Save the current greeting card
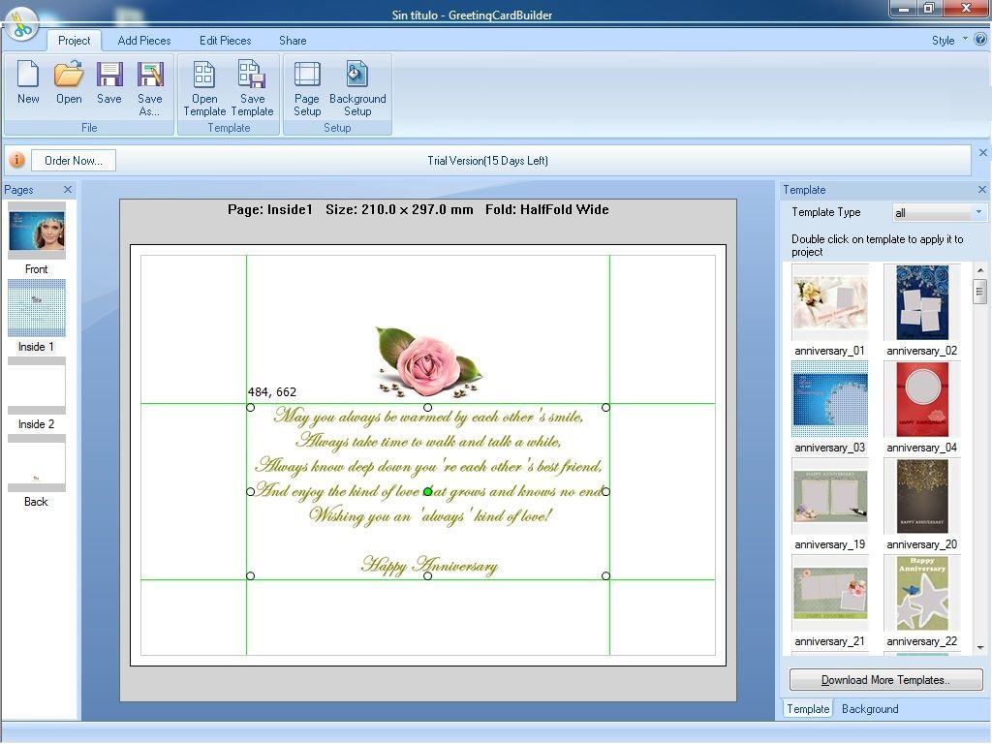The image size is (992, 744). click(108, 82)
